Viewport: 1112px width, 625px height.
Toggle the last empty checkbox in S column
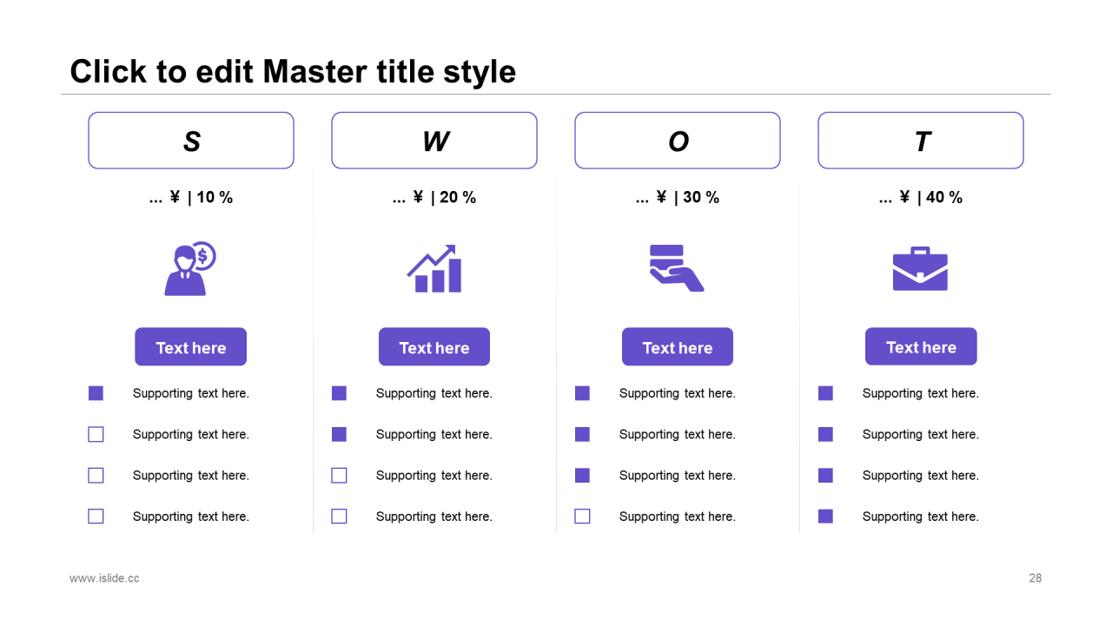click(96, 516)
